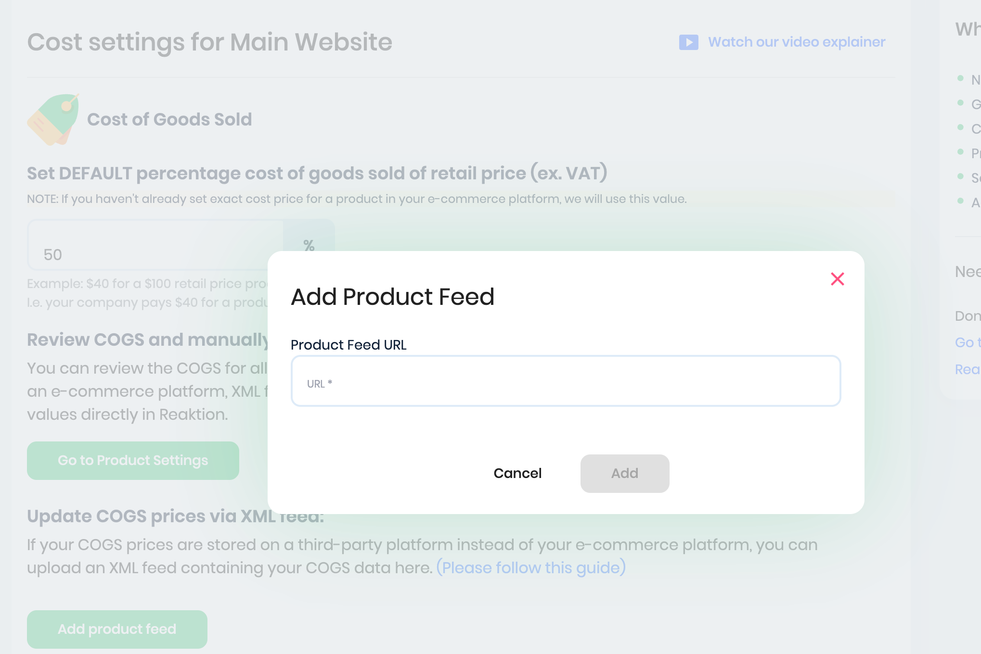Click the Cost settings for Main Website heading
This screenshot has height=654, width=981.
click(209, 42)
